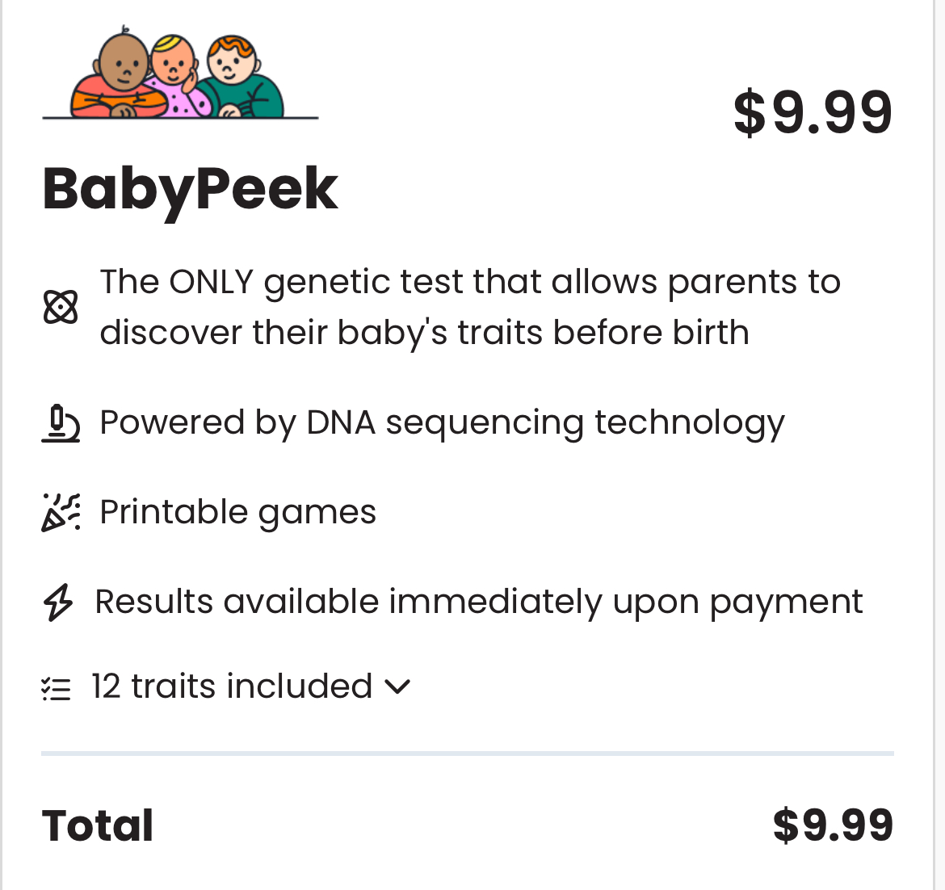Select the BabyPeek product title
Viewport: 945px width, 890px height.
(x=190, y=188)
